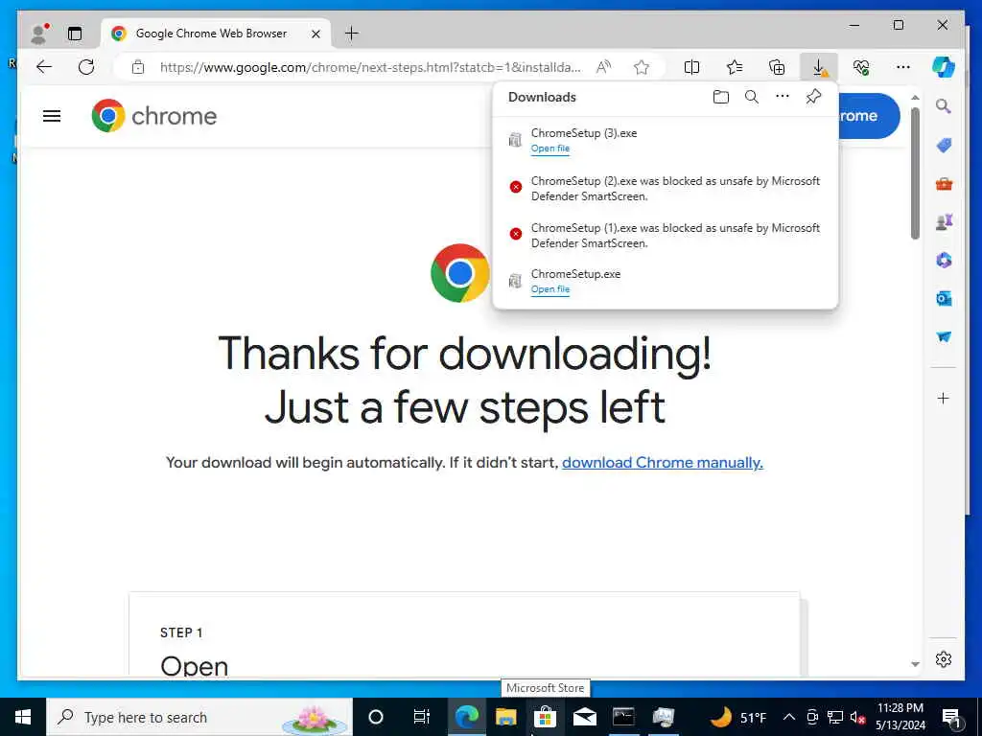Open Edge Settings and more menu
The width and height of the screenshot is (982, 736).
pos(903,67)
